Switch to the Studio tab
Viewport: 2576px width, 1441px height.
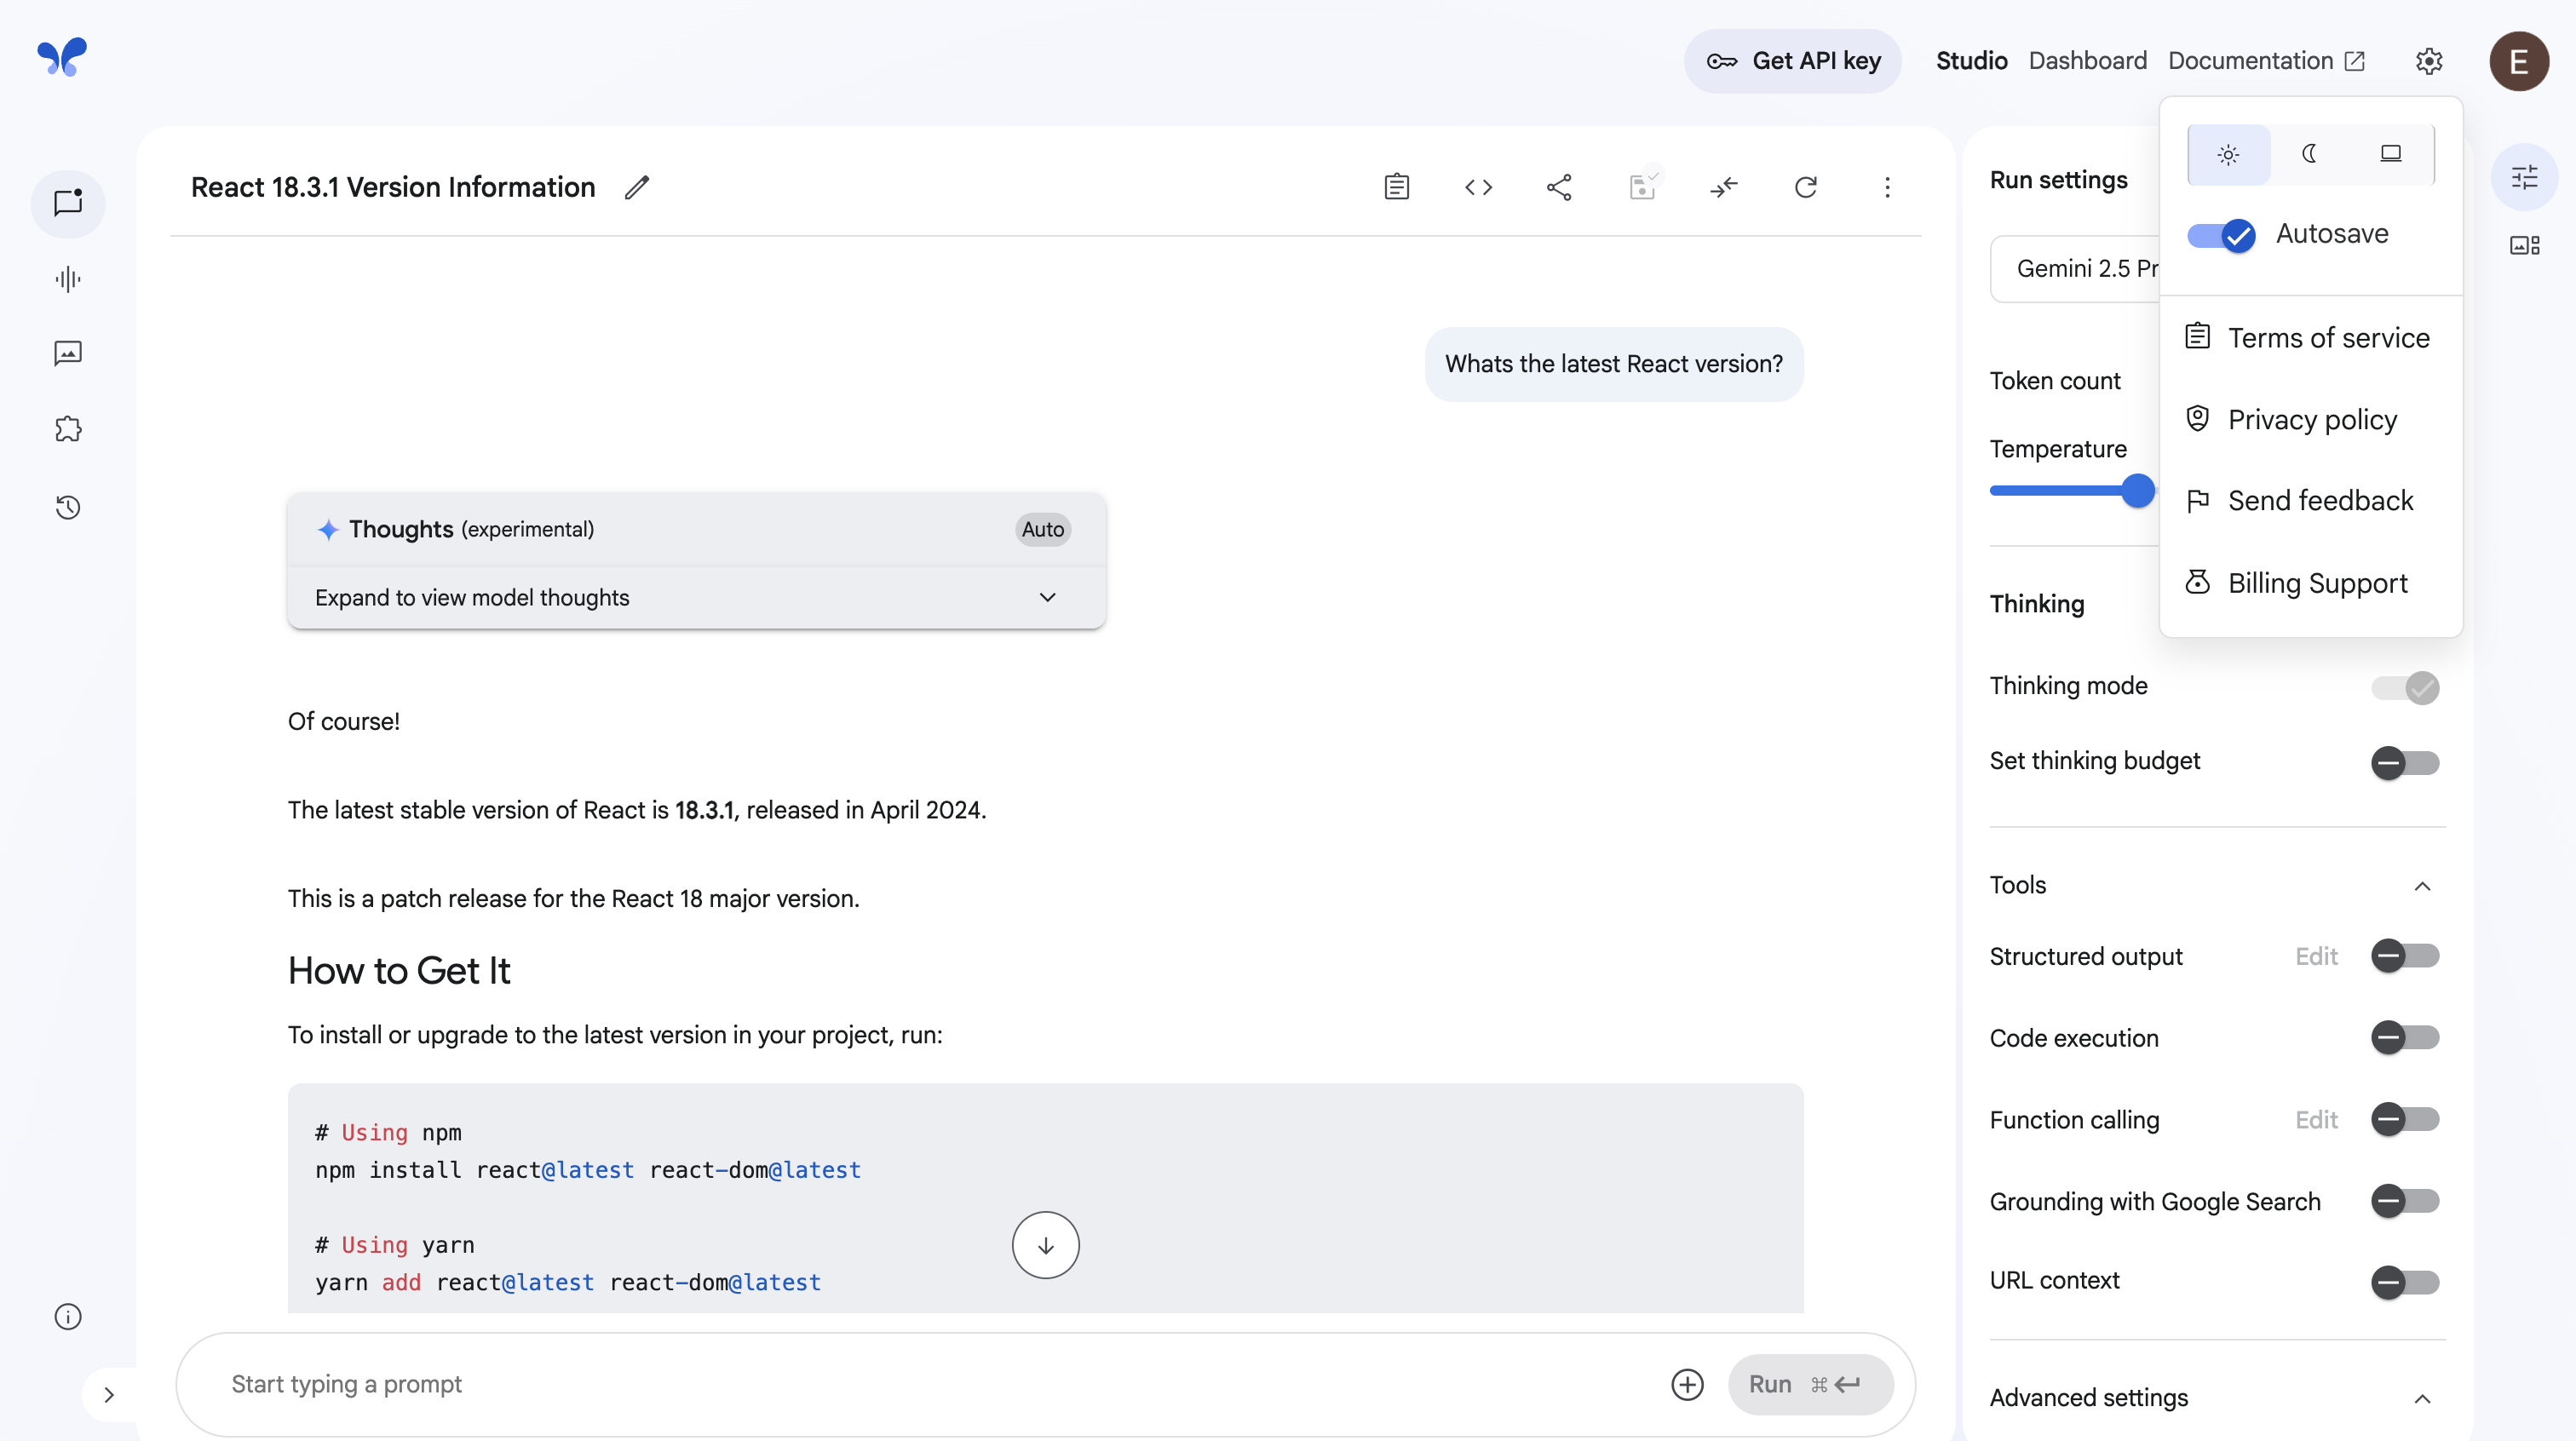[x=1971, y=61]
